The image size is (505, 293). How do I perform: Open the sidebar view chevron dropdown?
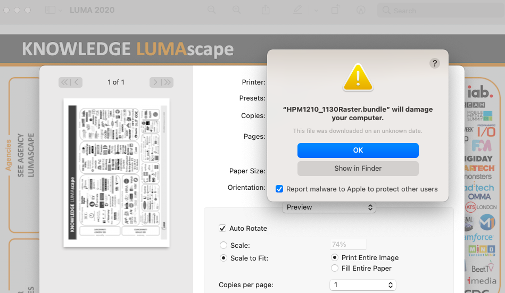(x=60, y=10)
